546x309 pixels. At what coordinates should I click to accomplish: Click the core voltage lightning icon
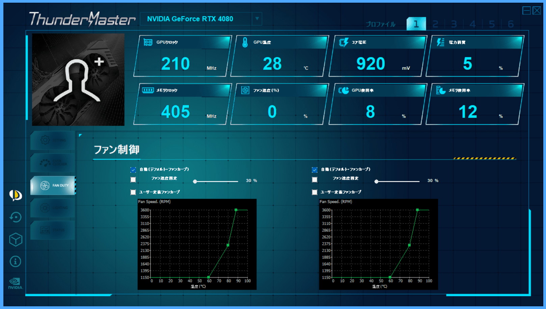(x=344, y=42)
